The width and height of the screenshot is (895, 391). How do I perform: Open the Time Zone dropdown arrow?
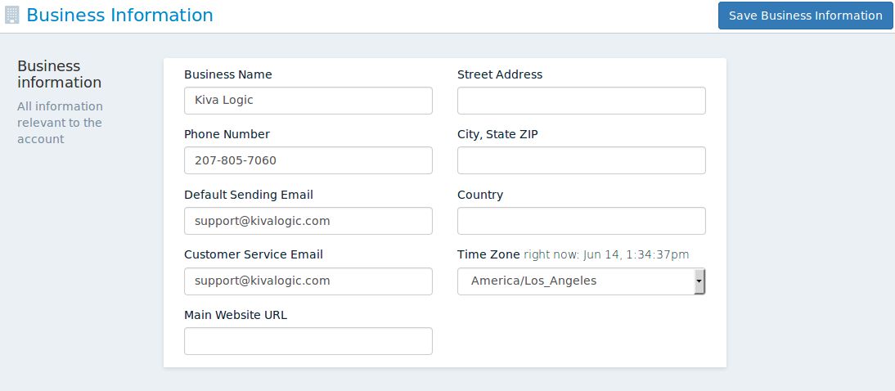699,281
